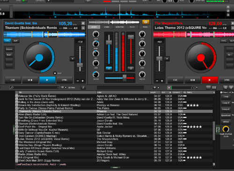Switch to the MIXER tab
Viewport: 234px width, 171px height.
94,27
